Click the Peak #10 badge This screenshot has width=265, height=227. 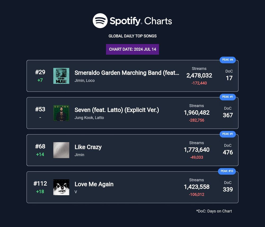pyautogui.click(x=227, y=171)
